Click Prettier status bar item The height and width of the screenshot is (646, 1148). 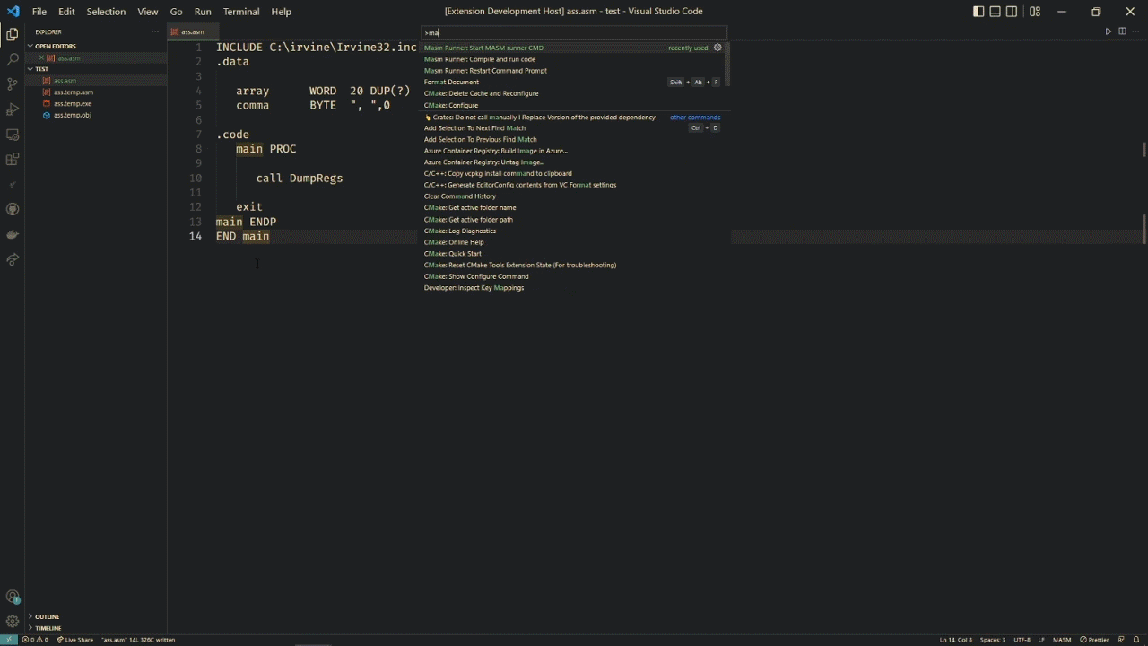(1094, 640)
